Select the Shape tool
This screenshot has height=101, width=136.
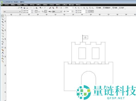[2, 19]
